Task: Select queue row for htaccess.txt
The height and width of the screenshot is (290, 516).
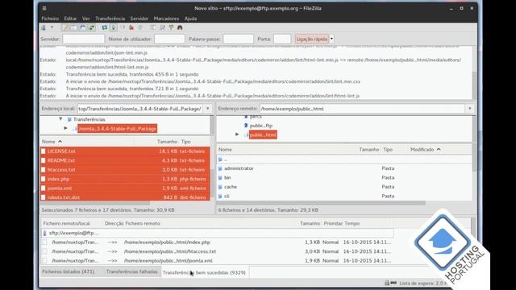Action: [x=217, y=251]
